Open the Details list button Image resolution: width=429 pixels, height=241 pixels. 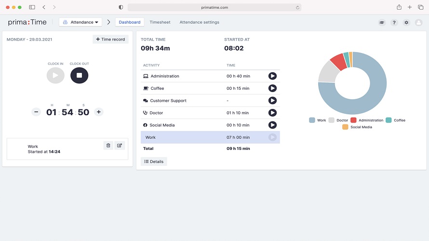(x=154, y=161)
